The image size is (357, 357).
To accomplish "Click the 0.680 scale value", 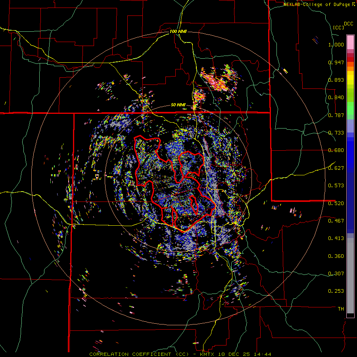I will (336, 150).
